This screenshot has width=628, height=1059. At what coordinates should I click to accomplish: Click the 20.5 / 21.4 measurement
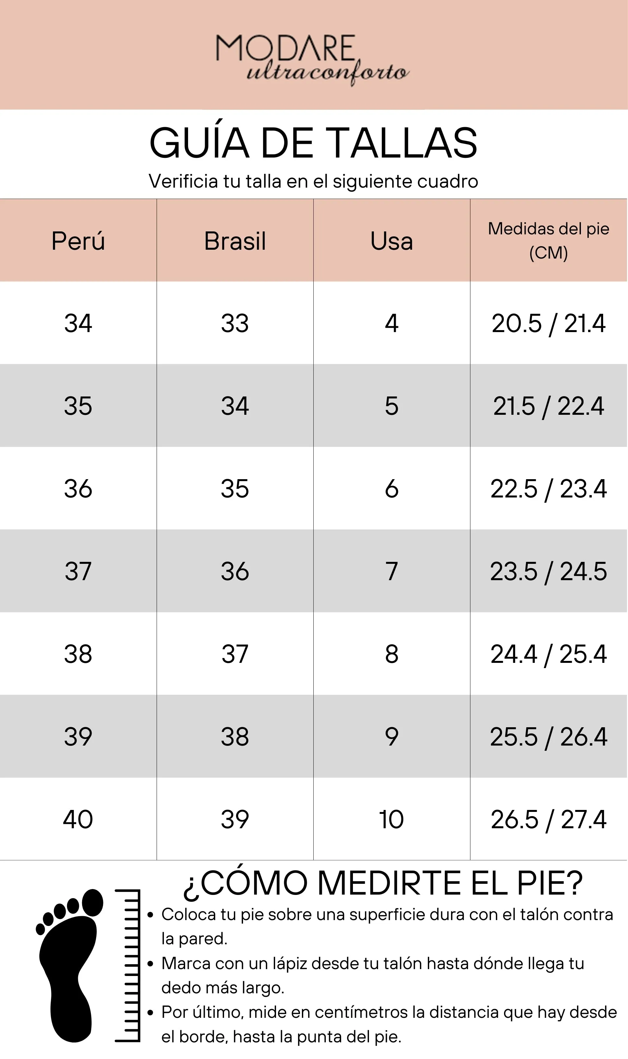549,323
